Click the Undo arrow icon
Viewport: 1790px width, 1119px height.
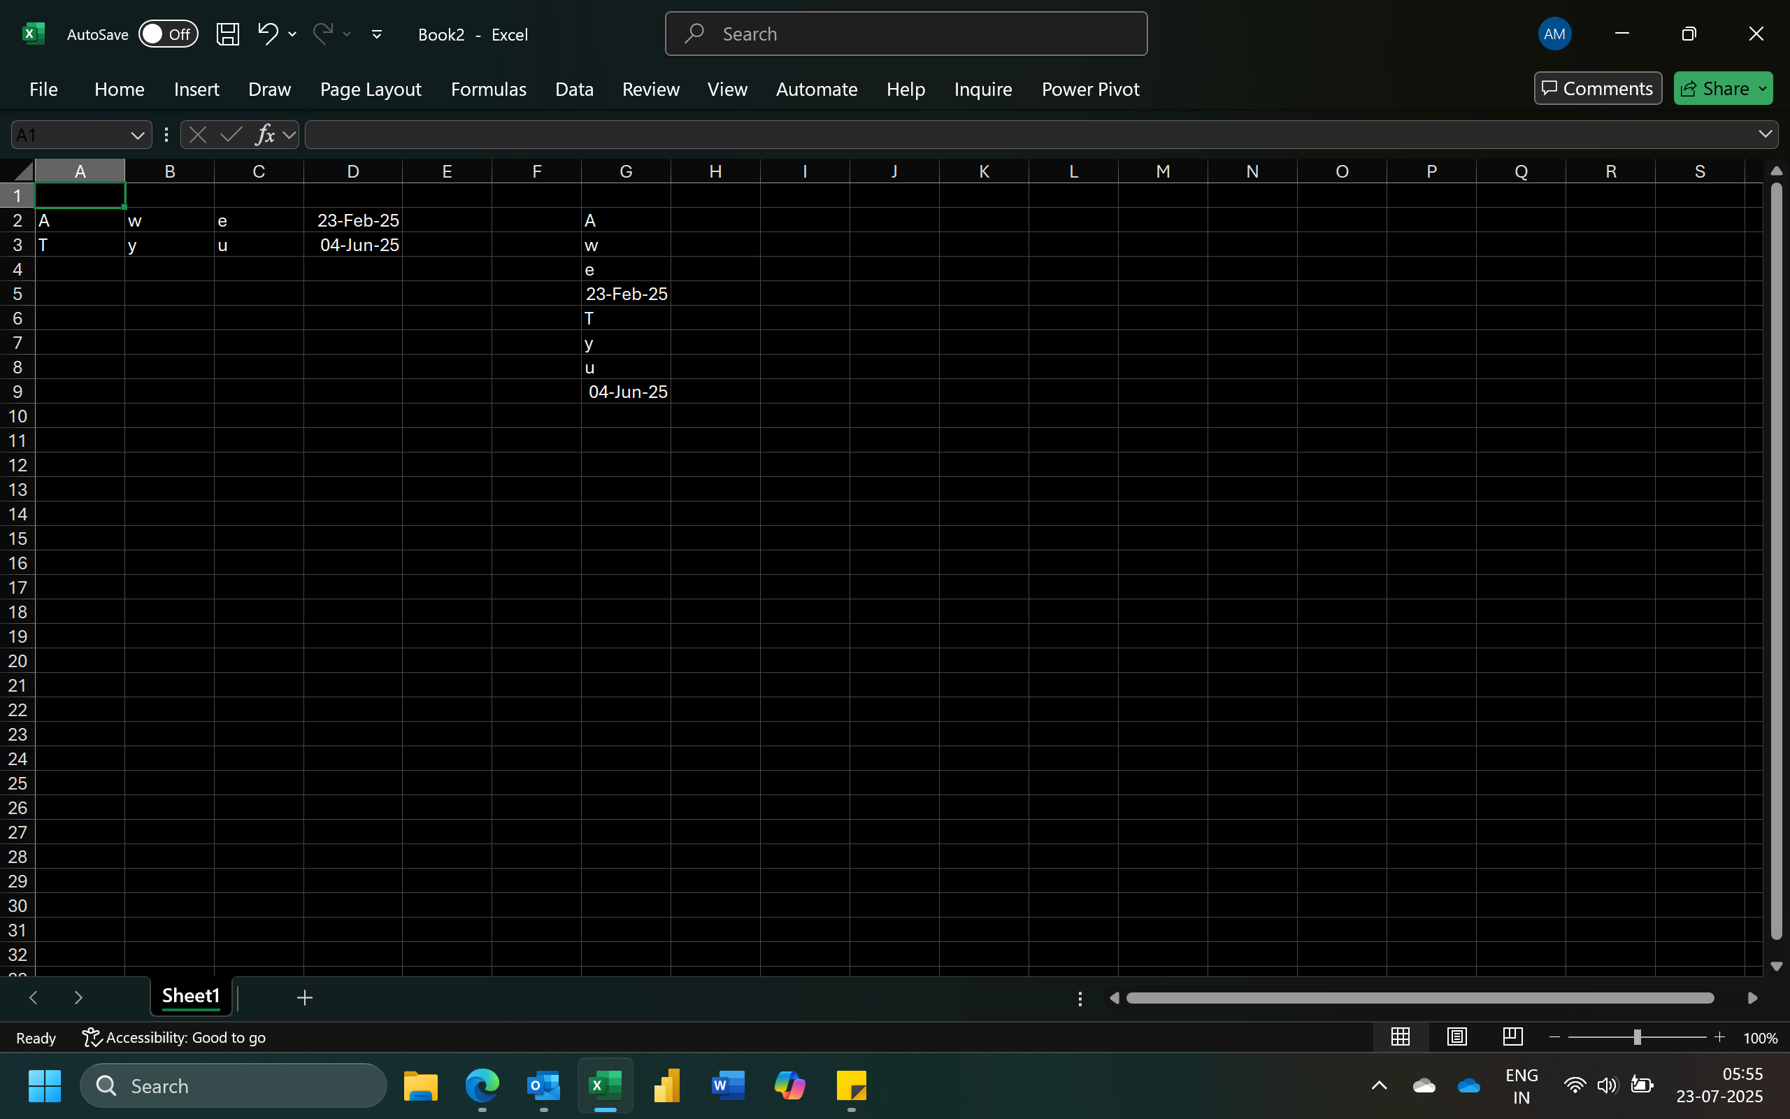[x=267, y=34]
